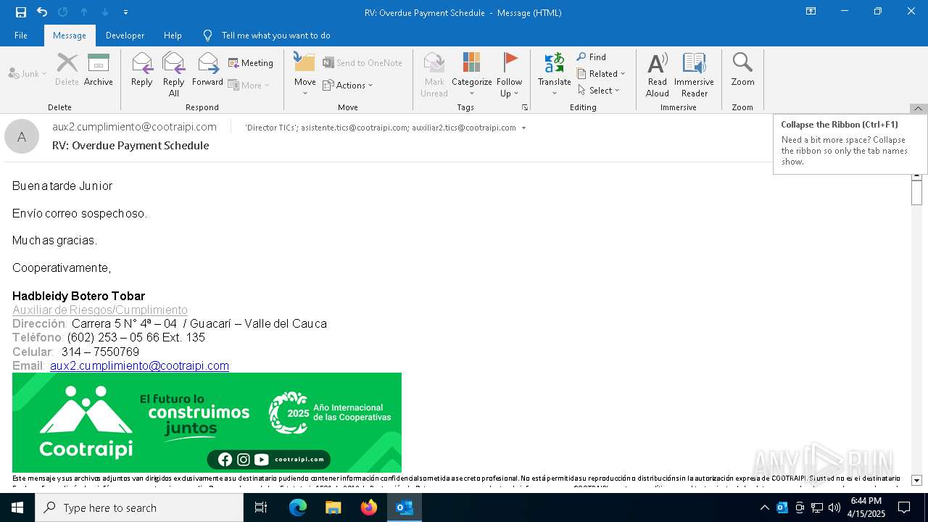Open the volume control in the tray

834,507
